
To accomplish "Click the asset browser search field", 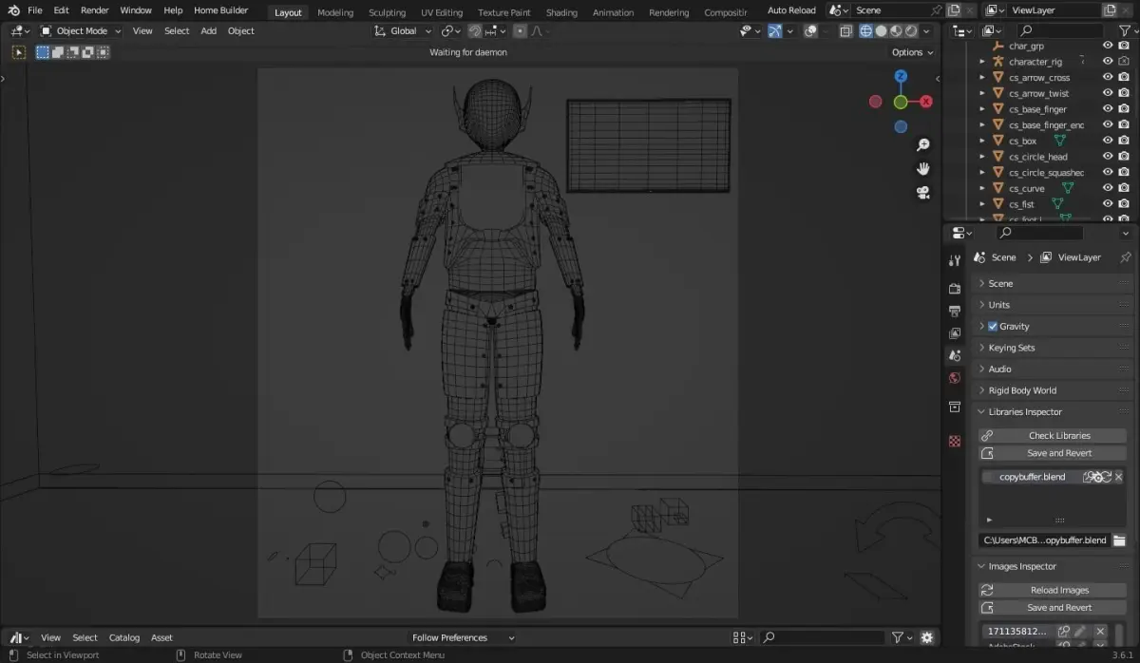I will [x=823, y=637].
